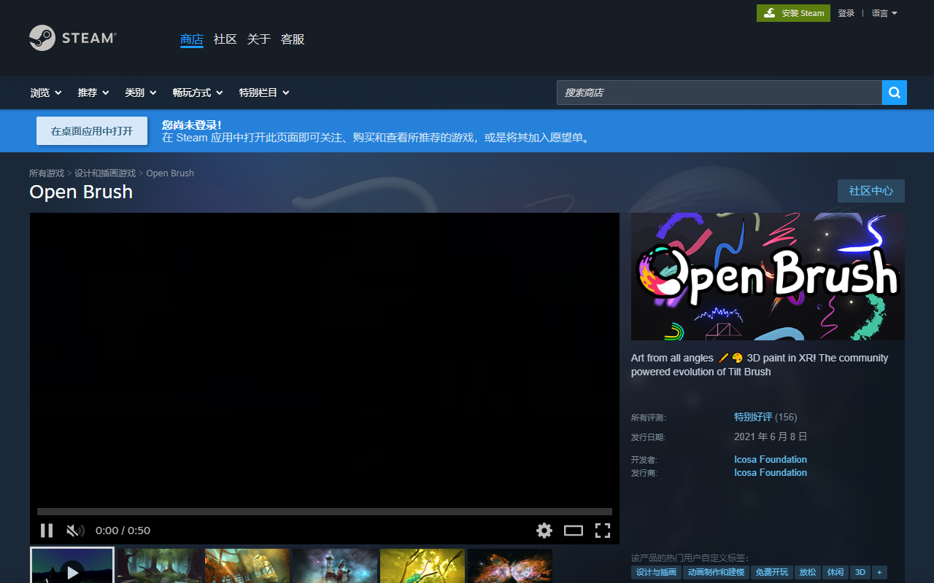Select the green forest screenshot thumbnail
934x583 pixels.
click(160, 566)
